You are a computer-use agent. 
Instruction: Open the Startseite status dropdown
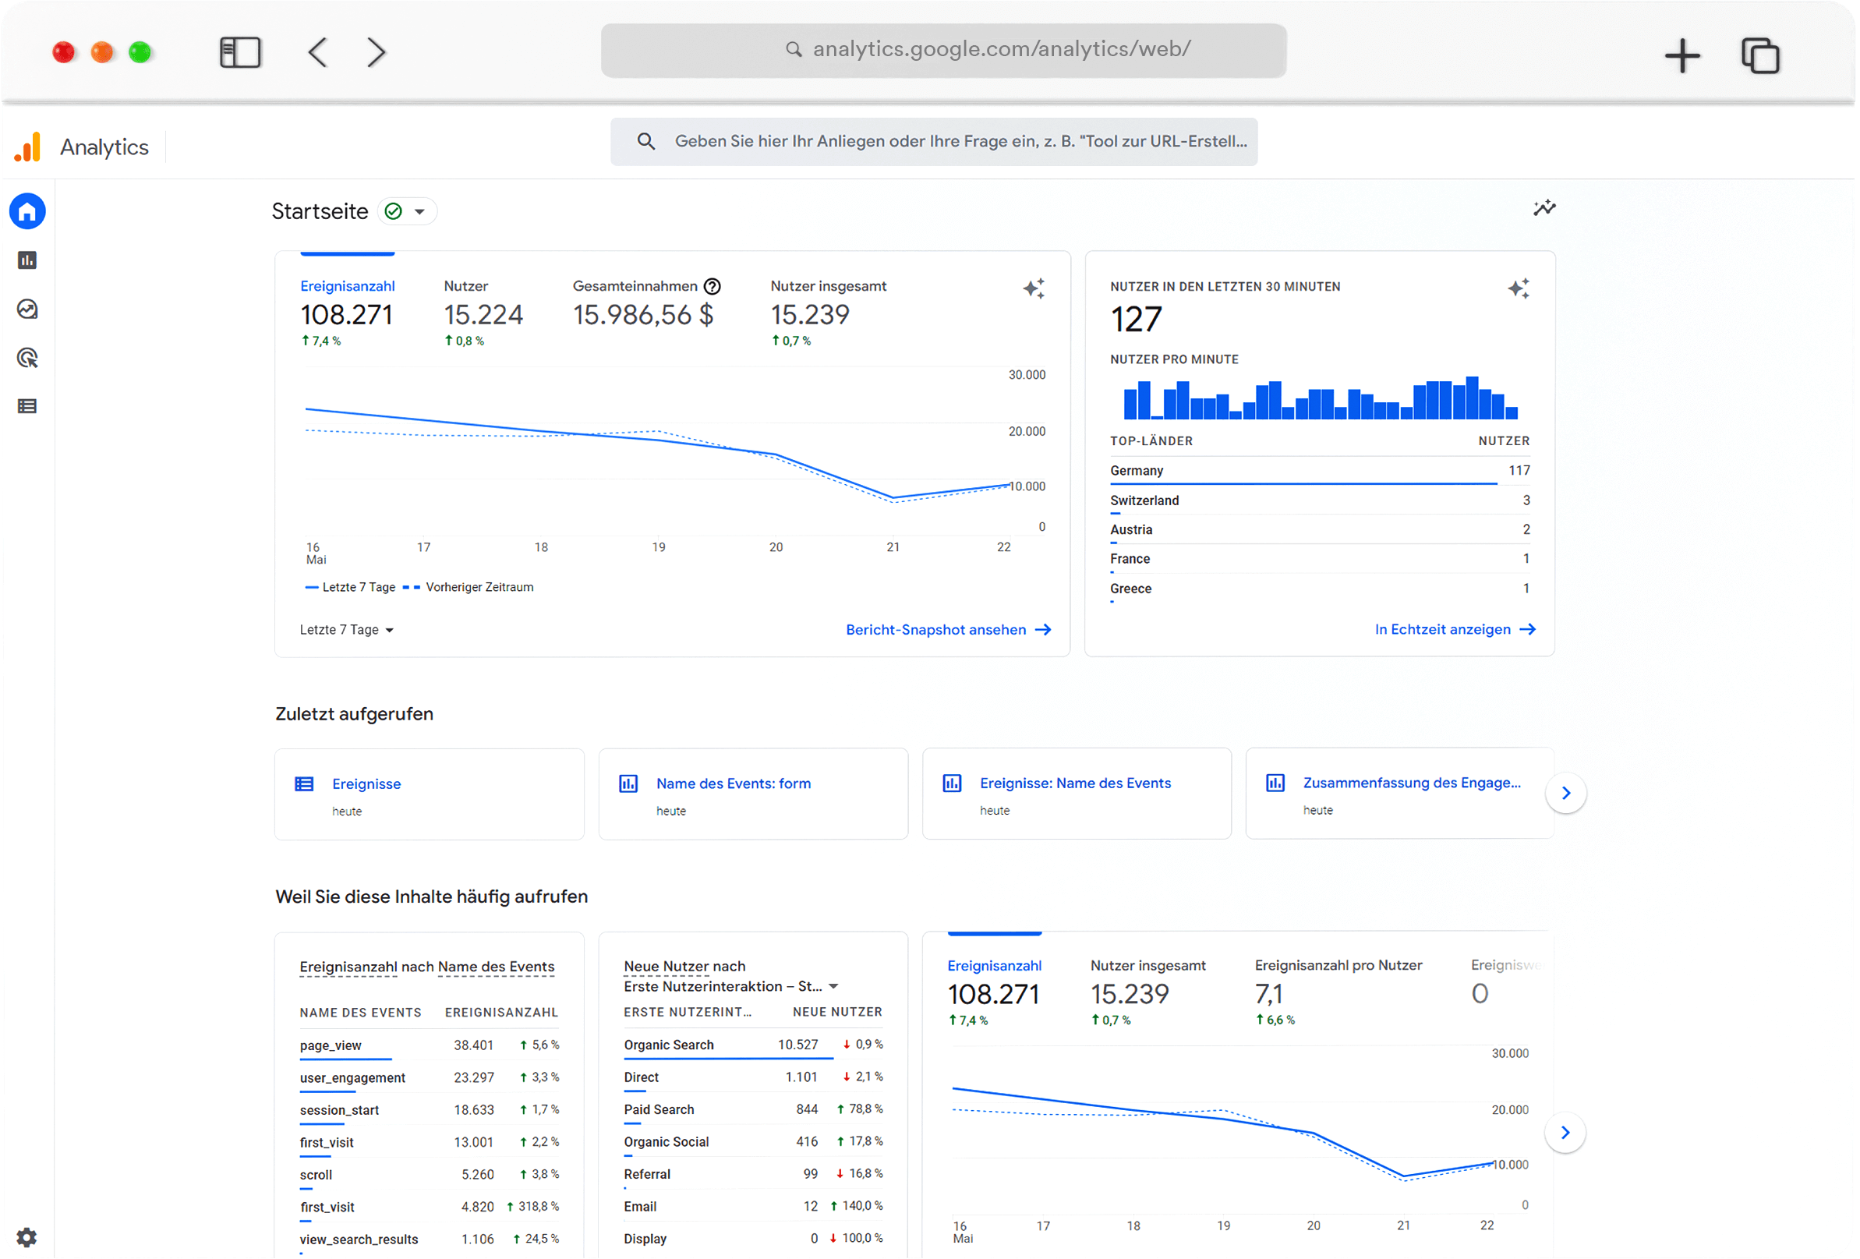tap(407, 211)
